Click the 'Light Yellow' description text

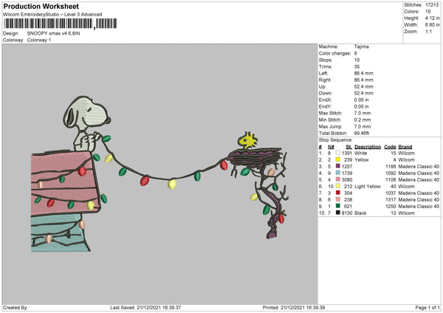click(368, 187)
